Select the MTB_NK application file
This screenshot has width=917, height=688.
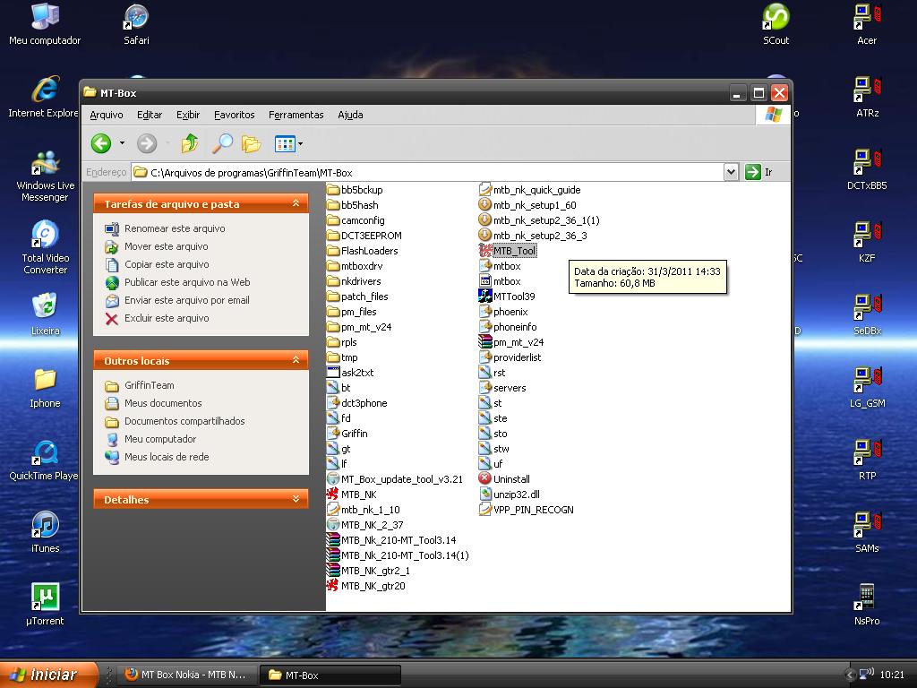[x=351, y=494]
